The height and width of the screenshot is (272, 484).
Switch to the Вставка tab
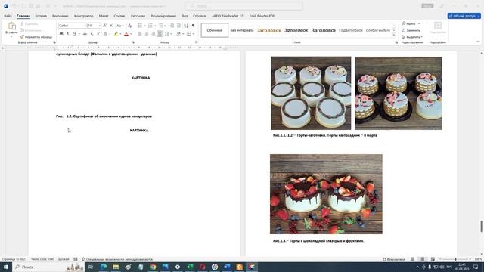click(x=41, y=16)
